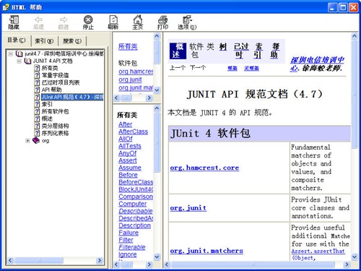
Task: Click the help page icon beside API 帮助
Action: point(37,90)
